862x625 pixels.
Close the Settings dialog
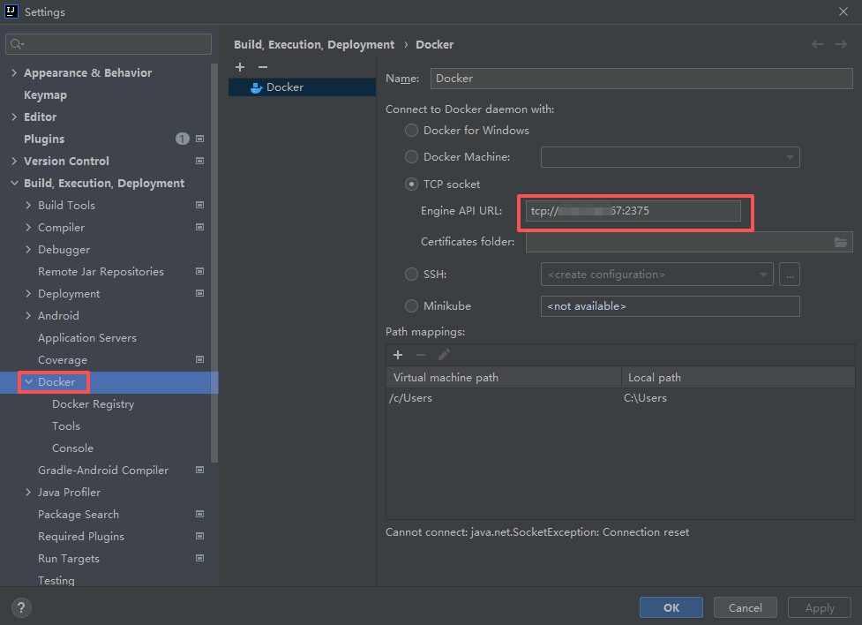(x=843, y=11)
